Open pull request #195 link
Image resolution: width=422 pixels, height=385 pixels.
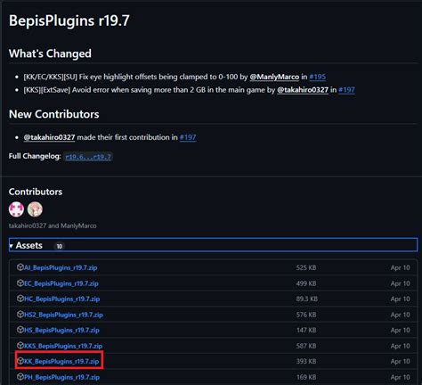(317, 77)
